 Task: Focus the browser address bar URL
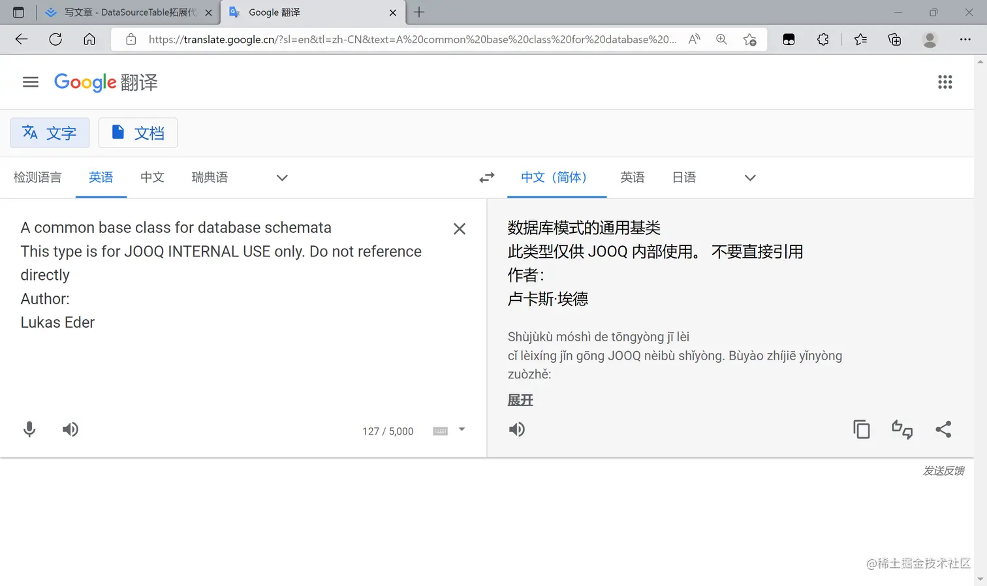[413, 39]
